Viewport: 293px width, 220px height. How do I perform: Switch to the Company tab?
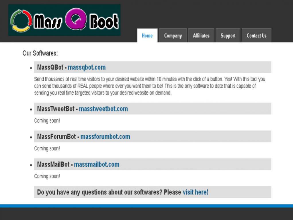click(173, 35)
